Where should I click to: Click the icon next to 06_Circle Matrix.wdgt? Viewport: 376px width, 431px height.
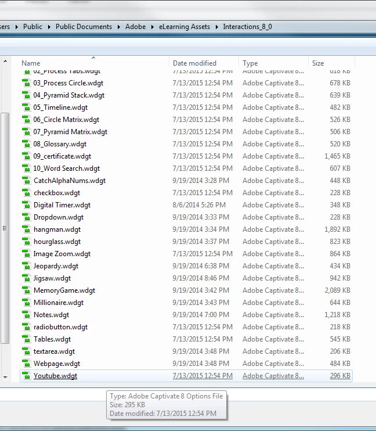click(x=26, y=120)
